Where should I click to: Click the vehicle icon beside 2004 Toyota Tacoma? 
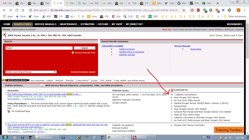pos(5,35)
